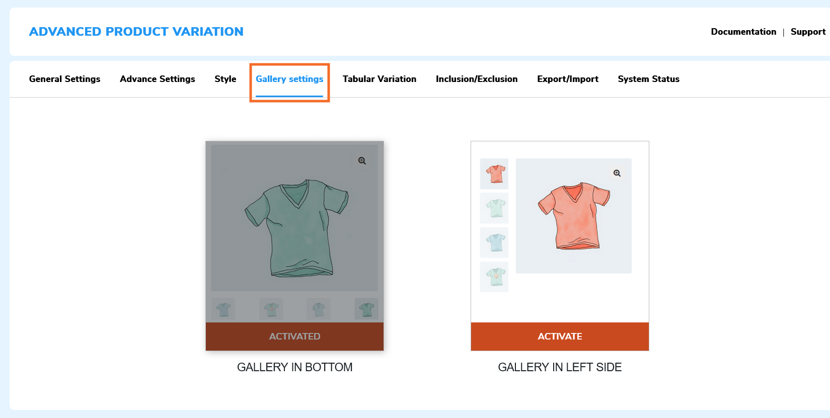
Task: Activate the Gallery In Left Side layout
Action: click(560, 337)
